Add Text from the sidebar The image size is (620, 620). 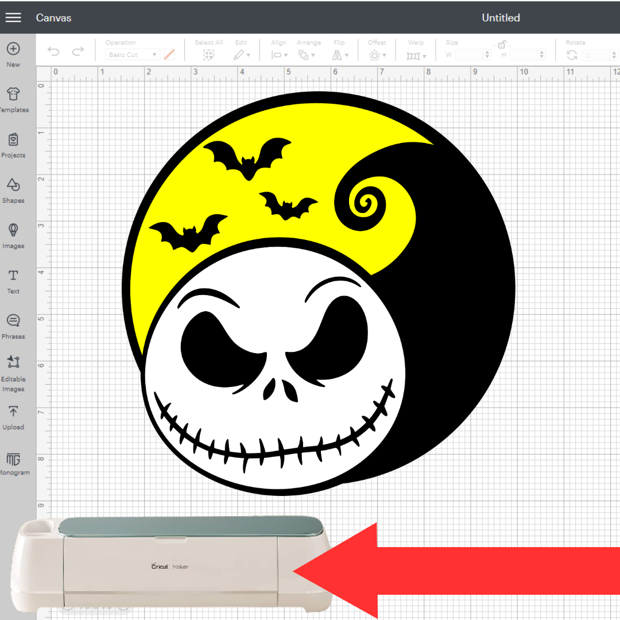(13, 281)
